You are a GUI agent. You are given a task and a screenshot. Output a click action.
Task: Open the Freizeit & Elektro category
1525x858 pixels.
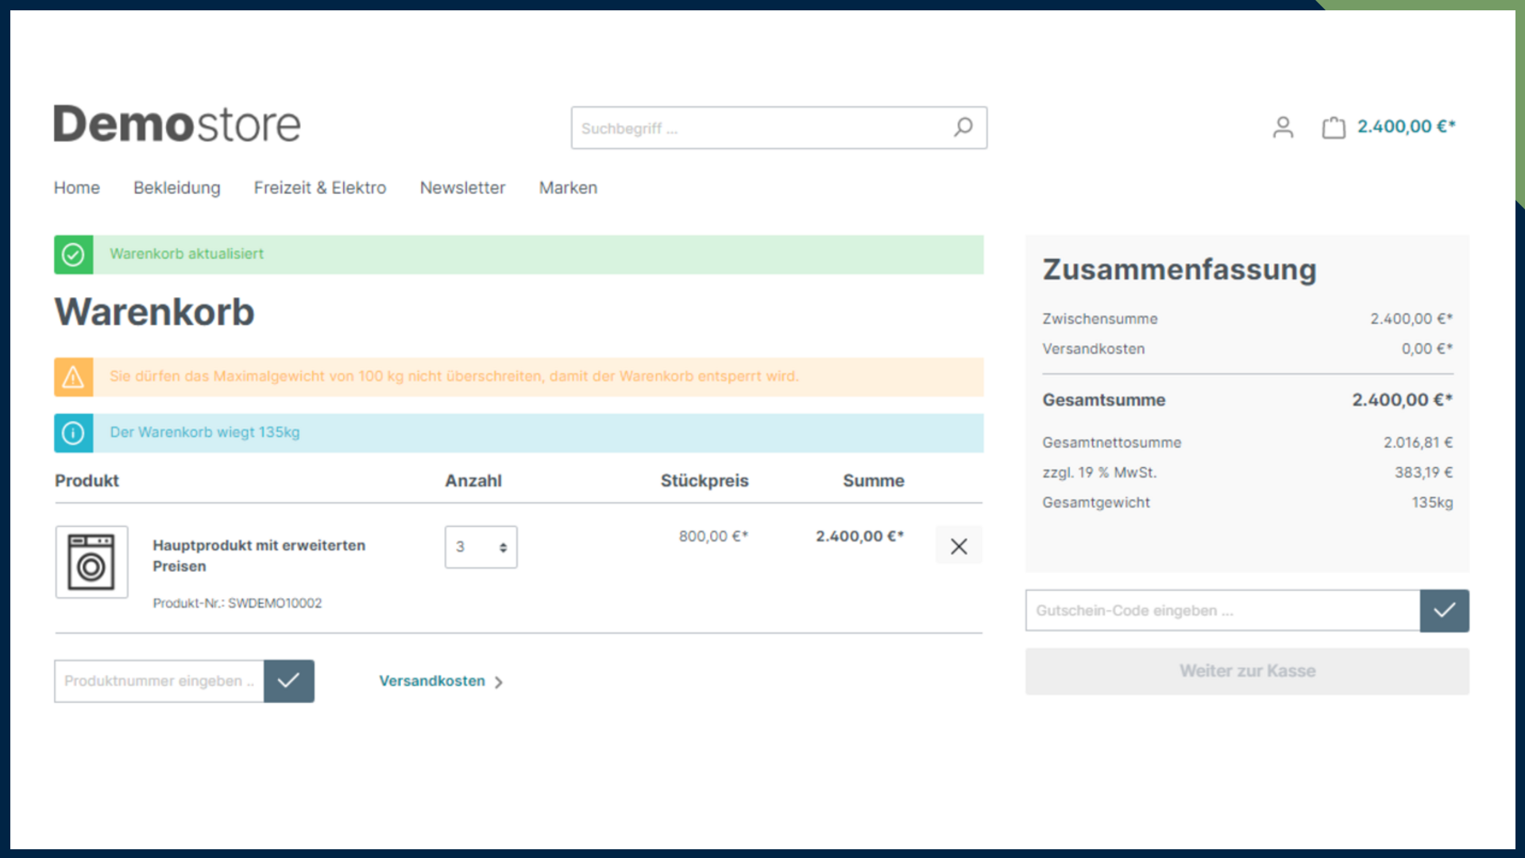[320, 187]
